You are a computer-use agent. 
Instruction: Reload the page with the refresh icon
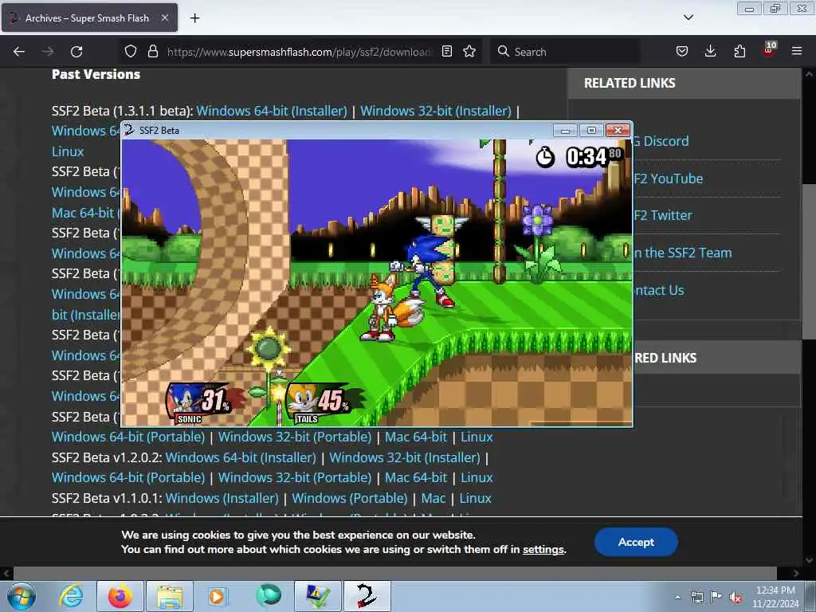click(x=76, y=52)
